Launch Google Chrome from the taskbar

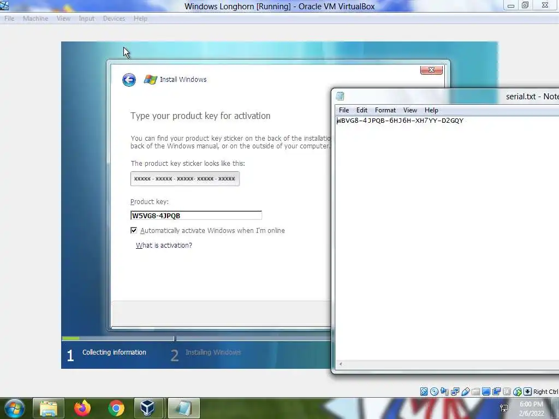[116, 408]
